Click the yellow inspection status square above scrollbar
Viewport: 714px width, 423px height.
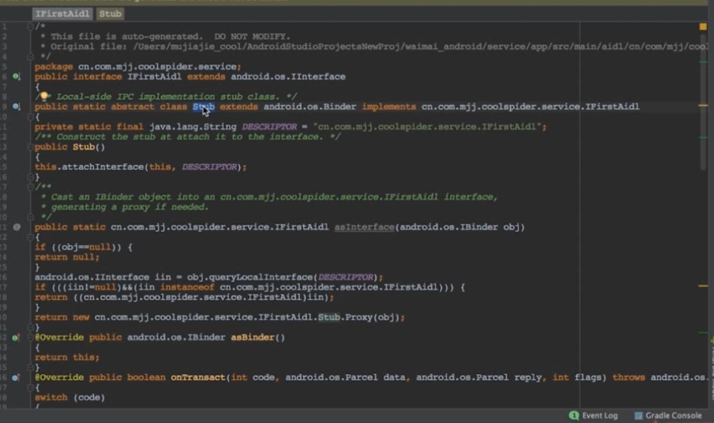pyautogui.click(x=703, y=26)
